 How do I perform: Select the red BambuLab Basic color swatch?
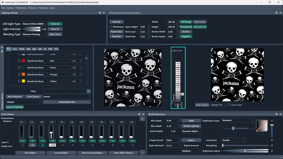(x=23, y=61)
